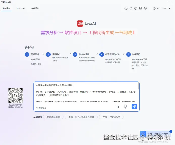Click the 飞算 JavaAI logo

coord(86,23)
